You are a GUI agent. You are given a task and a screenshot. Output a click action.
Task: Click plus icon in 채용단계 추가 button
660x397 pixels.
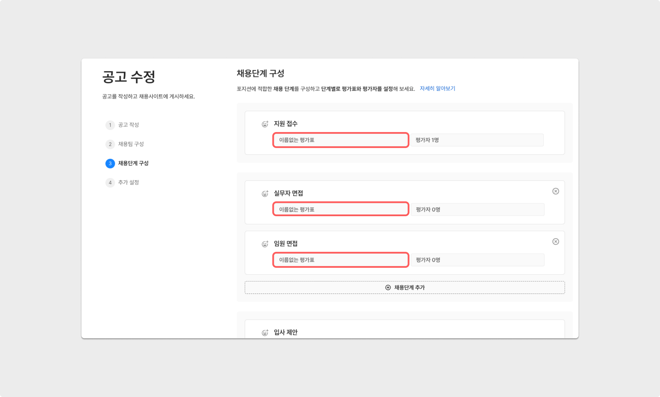click(x=388, y=287)
